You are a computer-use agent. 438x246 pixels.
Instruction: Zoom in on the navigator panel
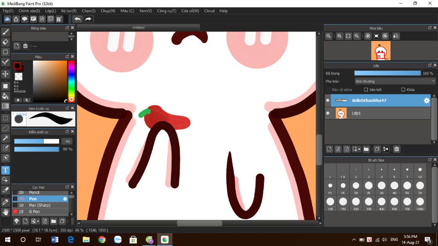(x=339, y=36)
